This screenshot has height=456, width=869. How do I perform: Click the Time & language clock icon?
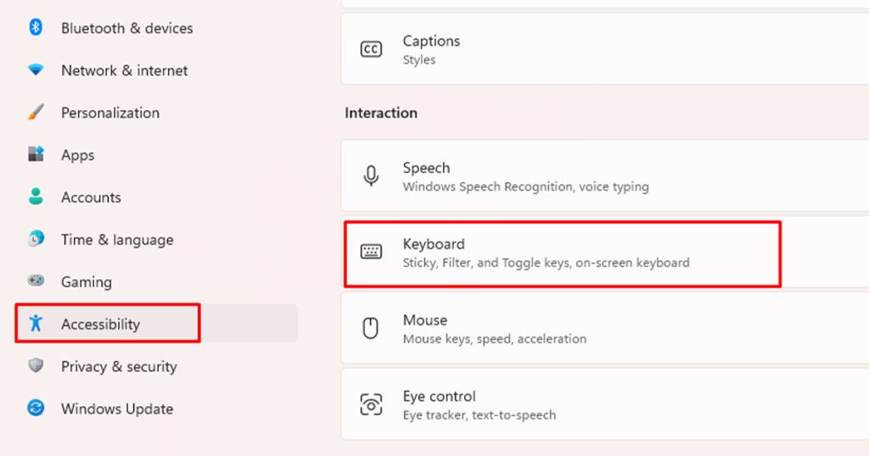pos(36,238)
